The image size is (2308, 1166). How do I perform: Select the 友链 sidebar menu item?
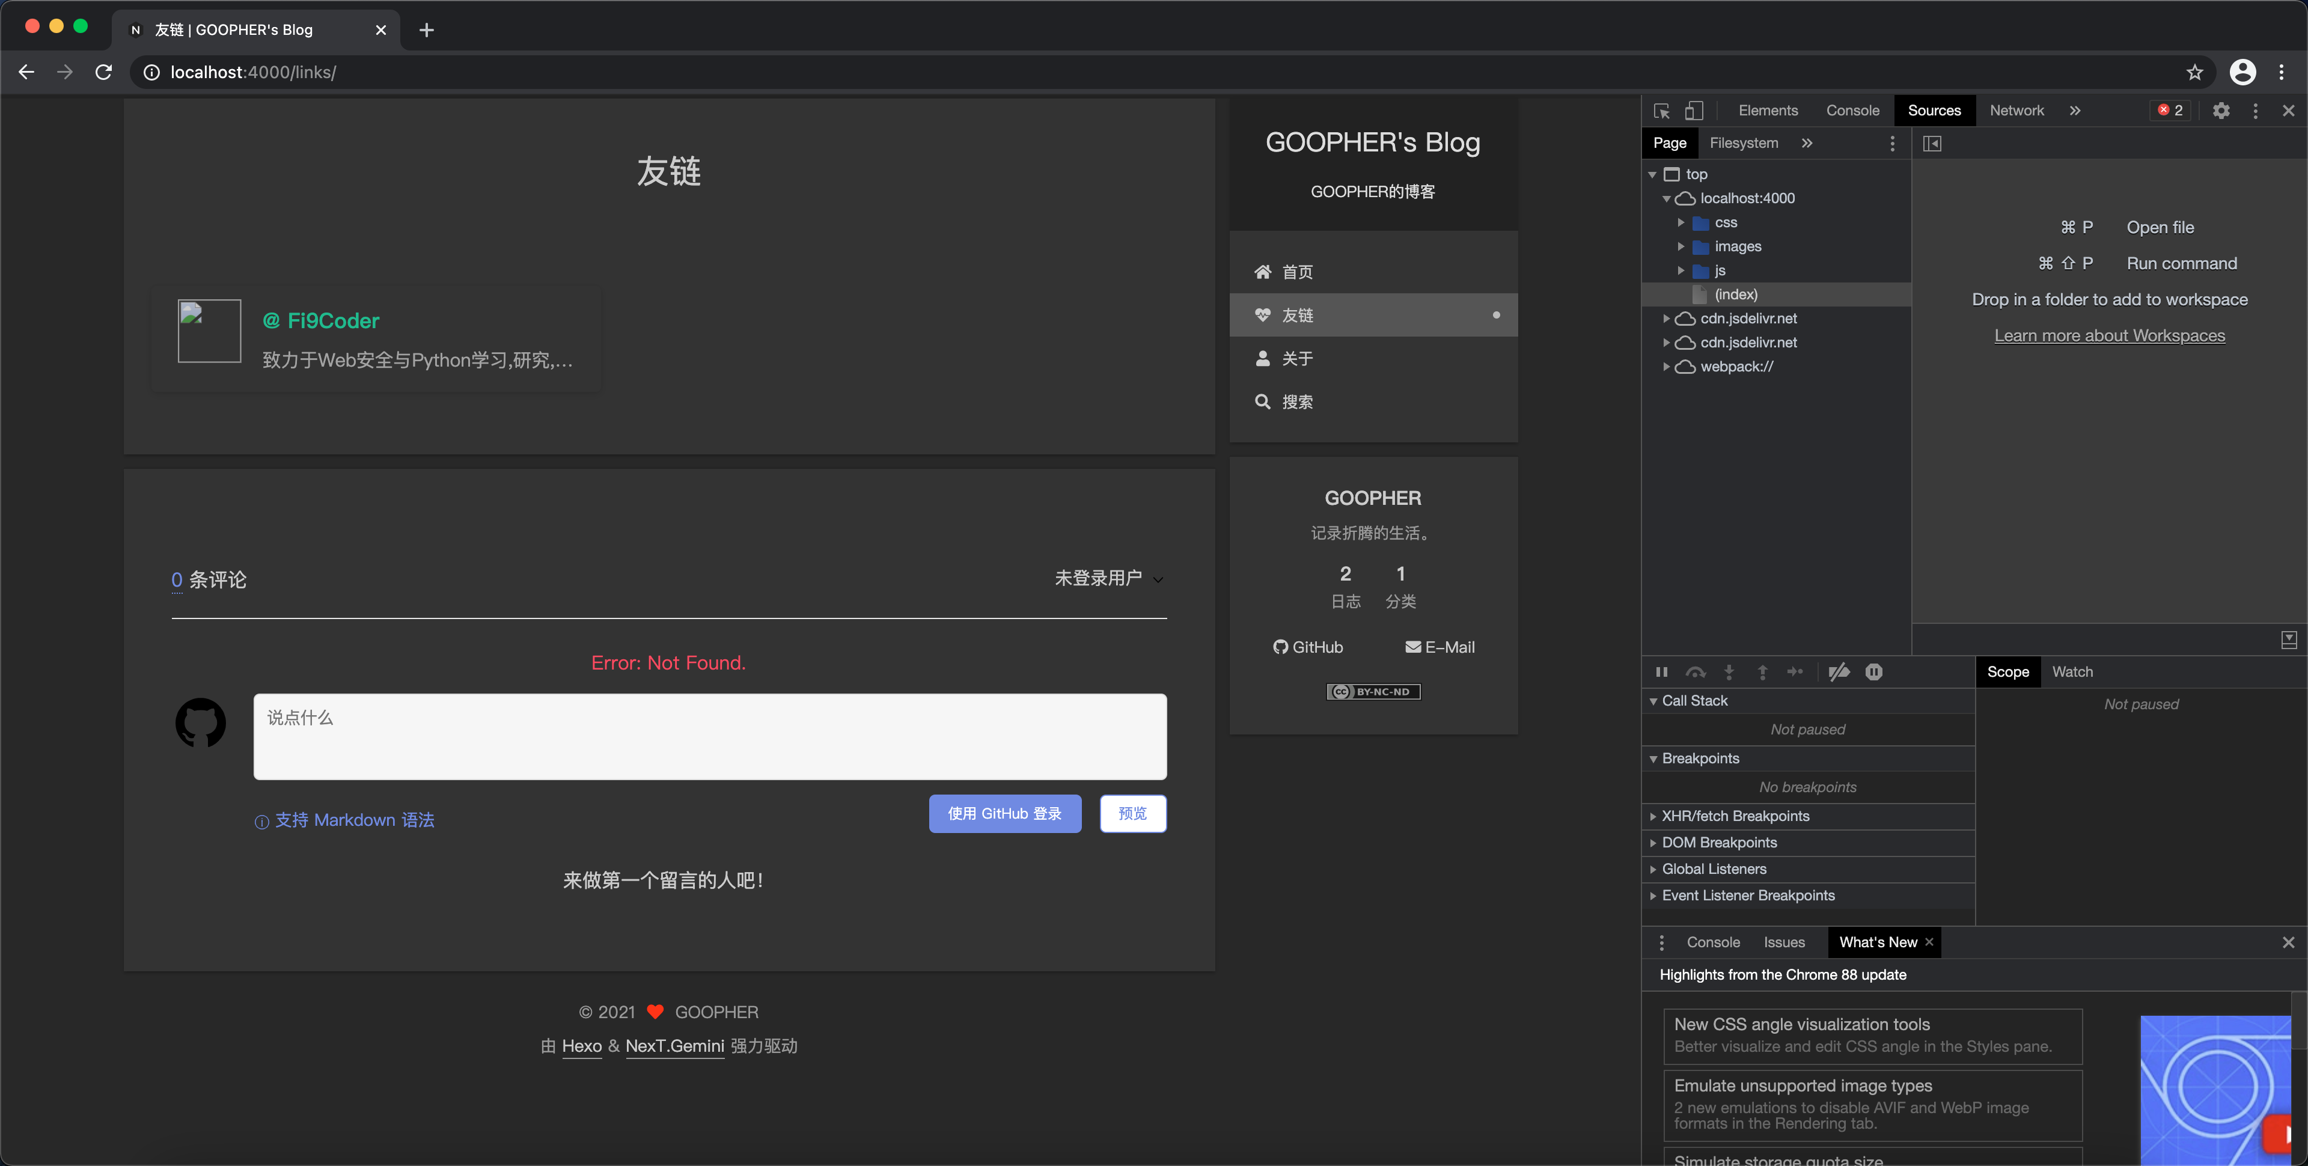1373,316
